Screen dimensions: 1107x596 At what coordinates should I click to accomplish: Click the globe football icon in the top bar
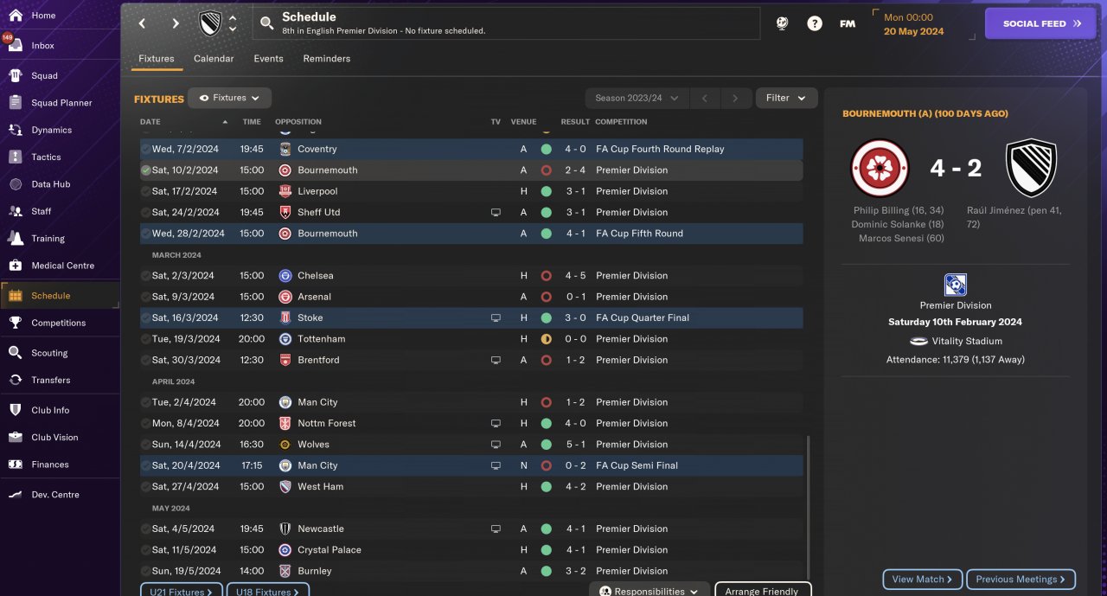coord(782,23)
